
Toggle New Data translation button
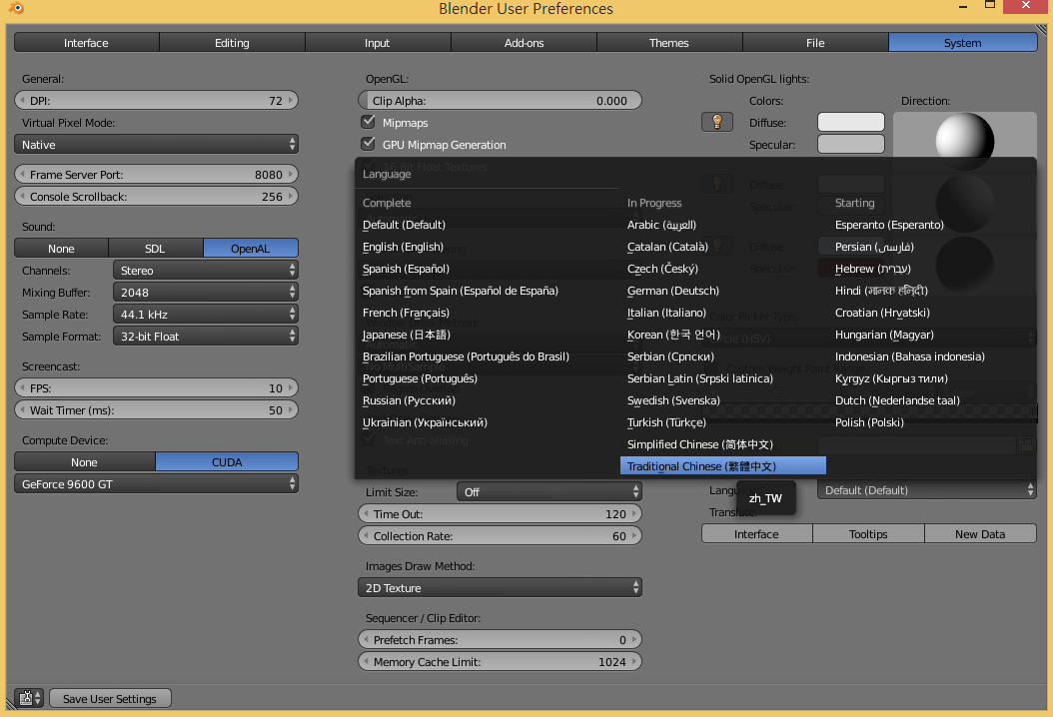point(980,533)
